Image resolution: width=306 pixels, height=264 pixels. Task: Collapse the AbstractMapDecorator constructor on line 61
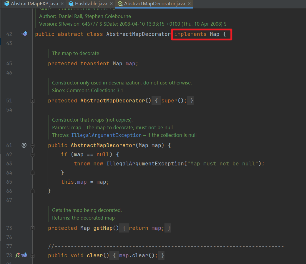click(32, 145)
